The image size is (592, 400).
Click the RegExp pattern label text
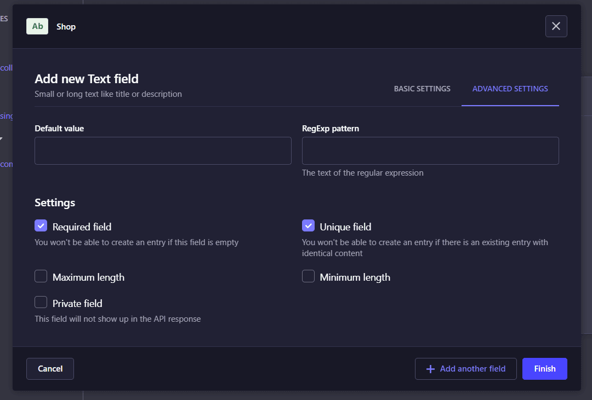click(x=331, y=129)
